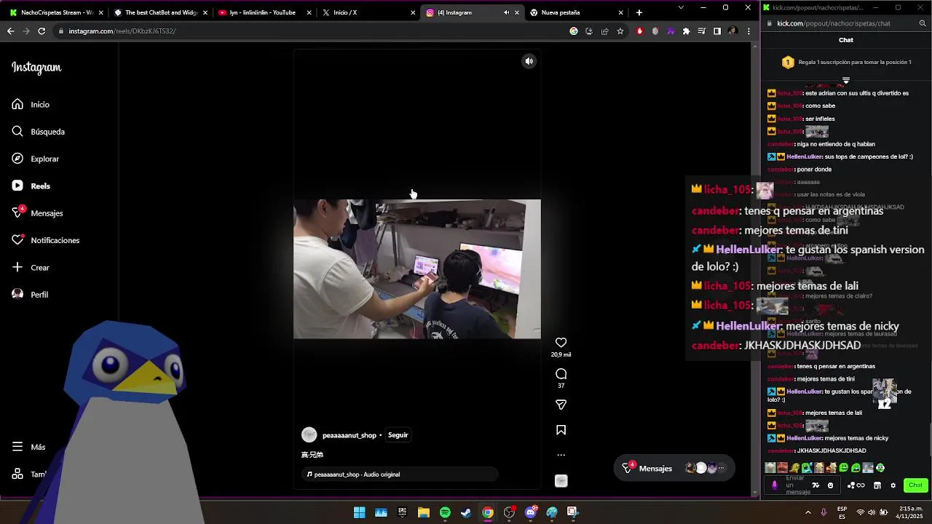This screenshot has height=524, width=932.
Task: Open the Chrome tab search chevron
Action: point(681,7)
